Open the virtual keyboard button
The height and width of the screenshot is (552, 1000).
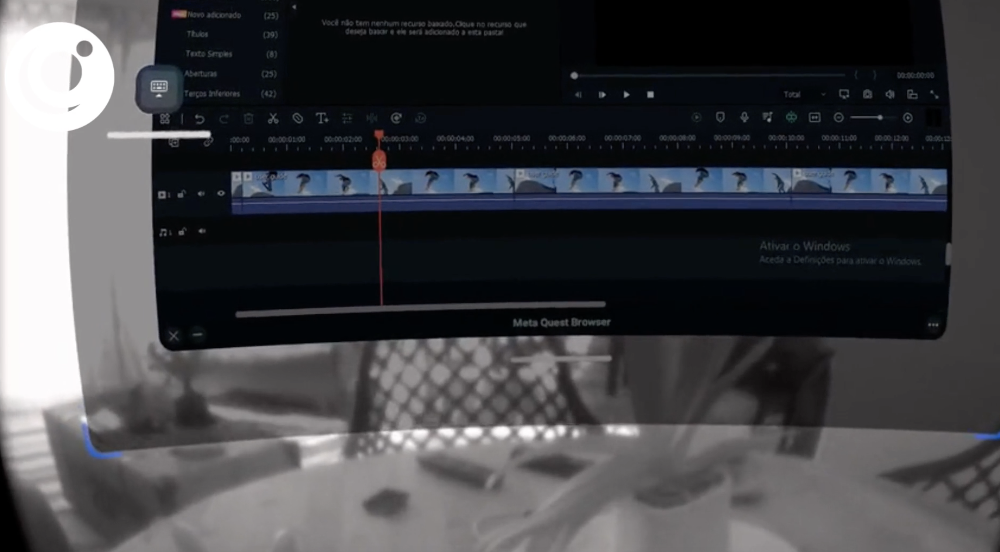pyautogui.click(x=159, y=88)
